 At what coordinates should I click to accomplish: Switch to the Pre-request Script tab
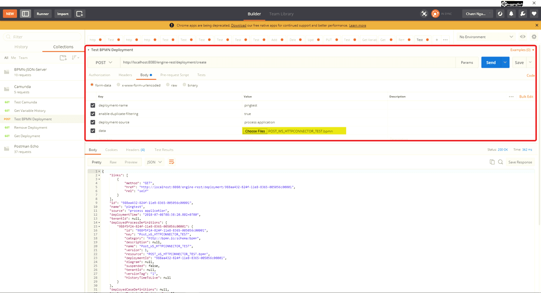point(174,75)
